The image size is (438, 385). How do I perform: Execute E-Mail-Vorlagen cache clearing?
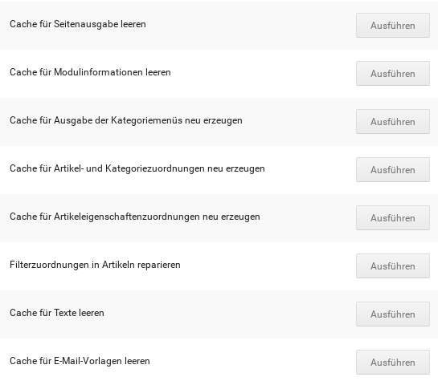pos(393,362)
